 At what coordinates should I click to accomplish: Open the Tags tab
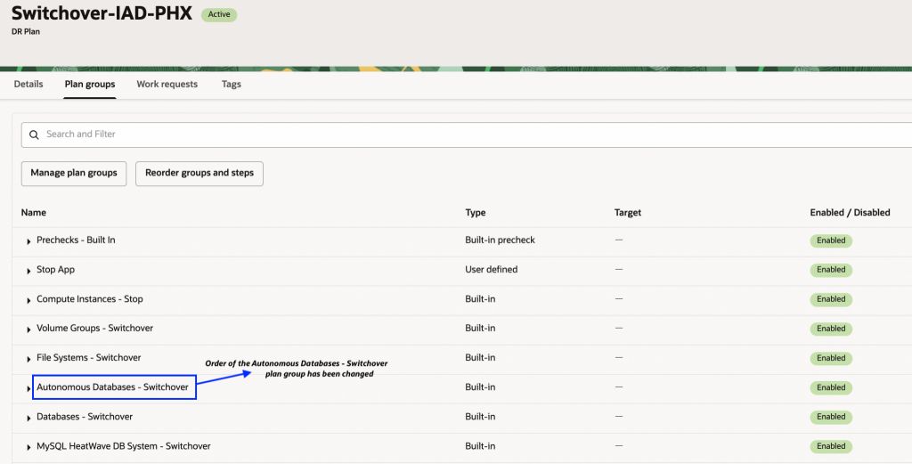tap(232, 85)
